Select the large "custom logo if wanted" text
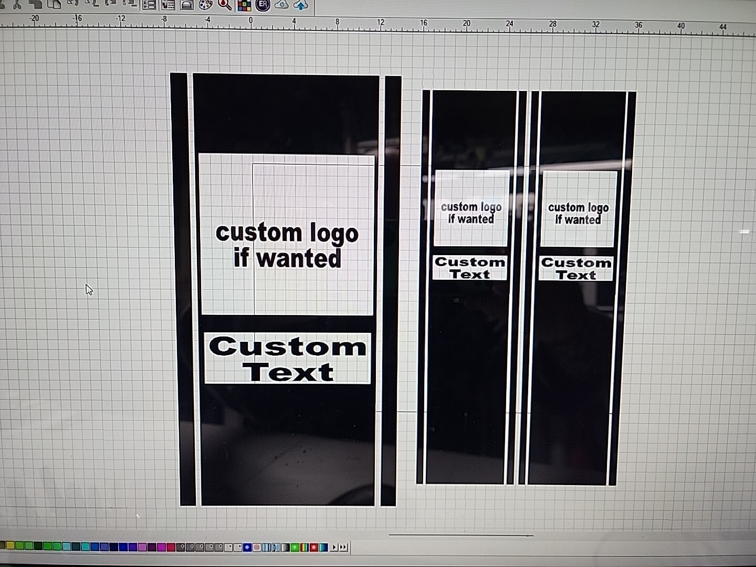The image size is (756, 567). pyautogui.click(x=287, y=245)
